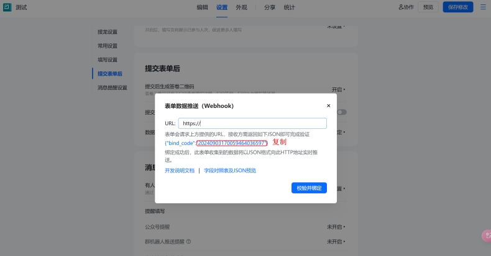The image size is (491, 256).
Task: Select 接龙设置 in the sidebar
Action: click(x=108, y=32)
